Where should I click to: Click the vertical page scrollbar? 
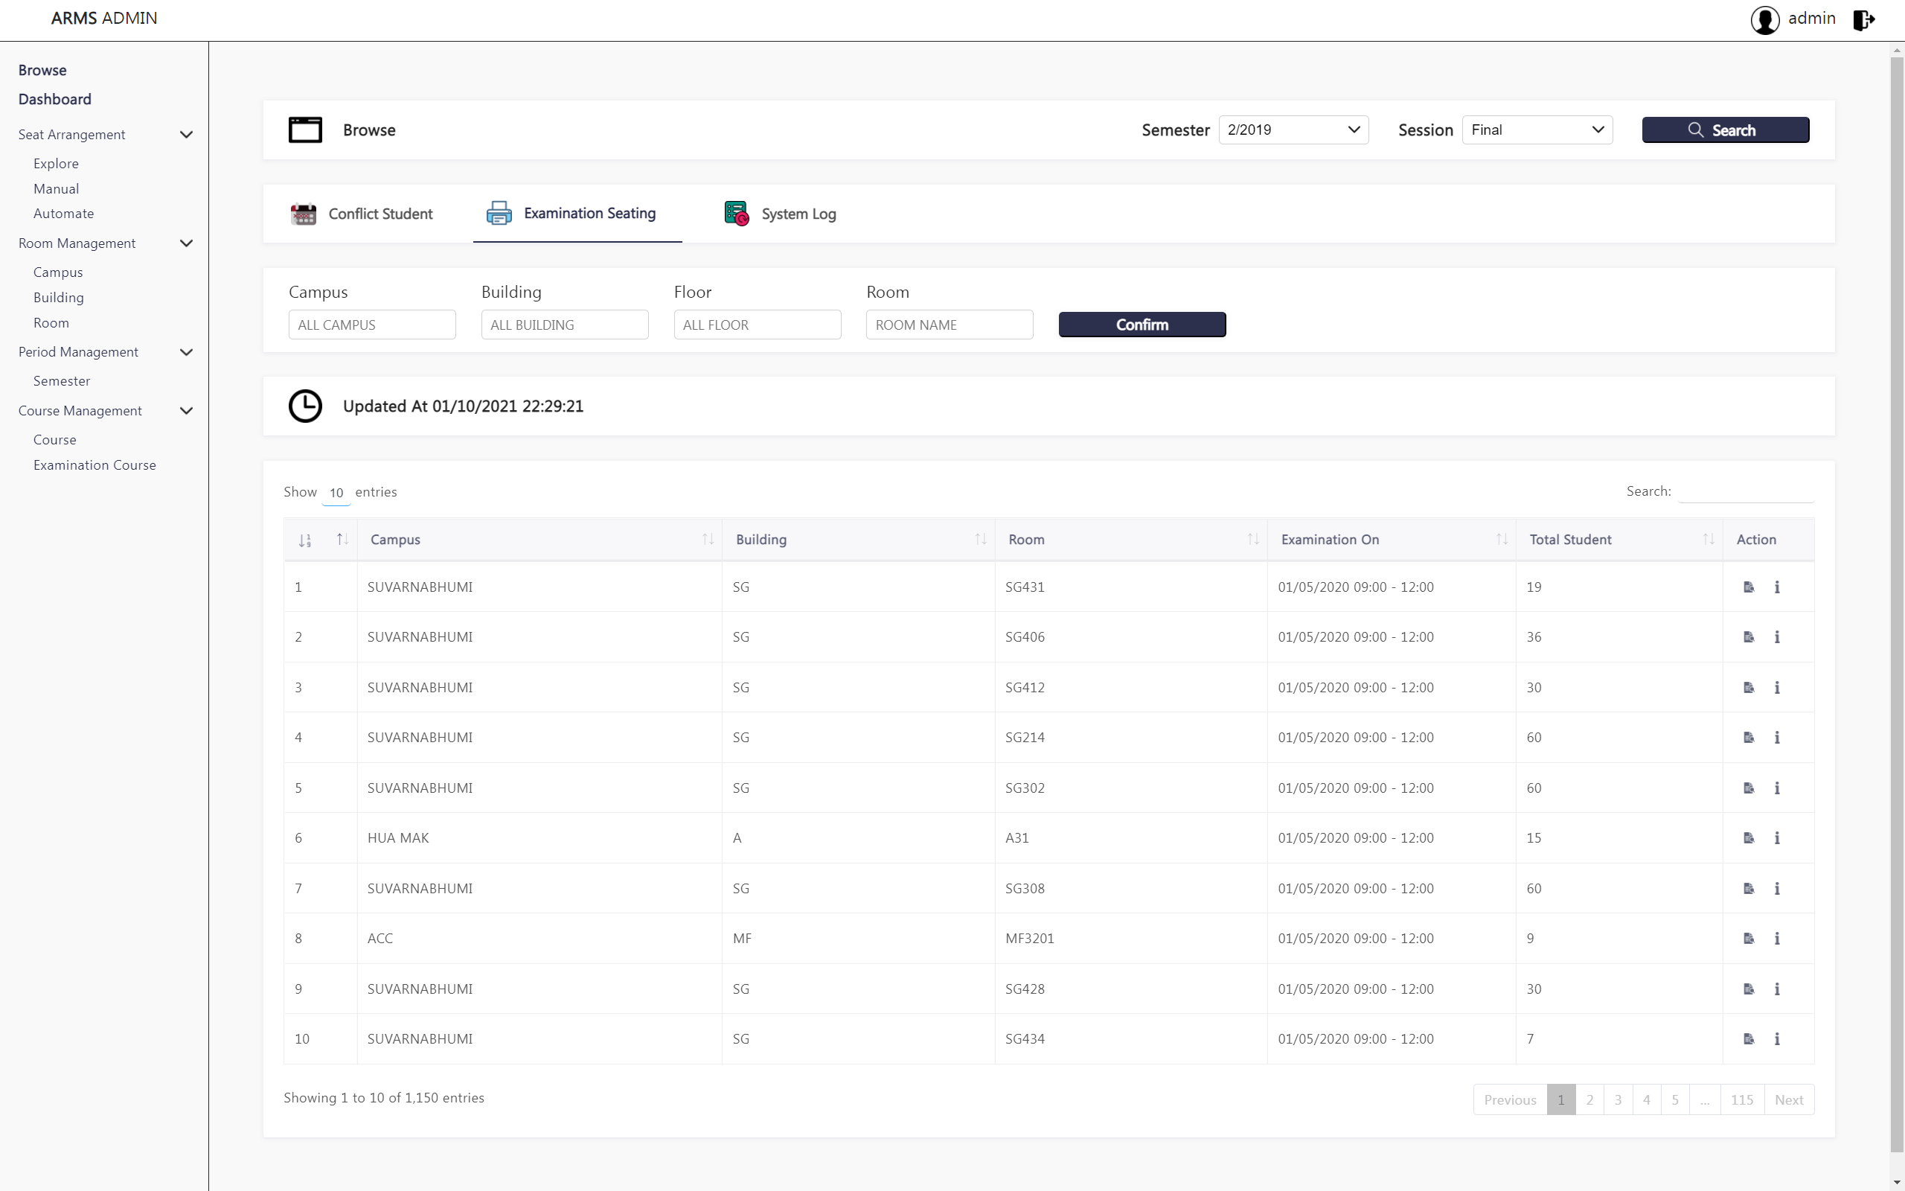pyautogui.click(x=1896, y=598)
